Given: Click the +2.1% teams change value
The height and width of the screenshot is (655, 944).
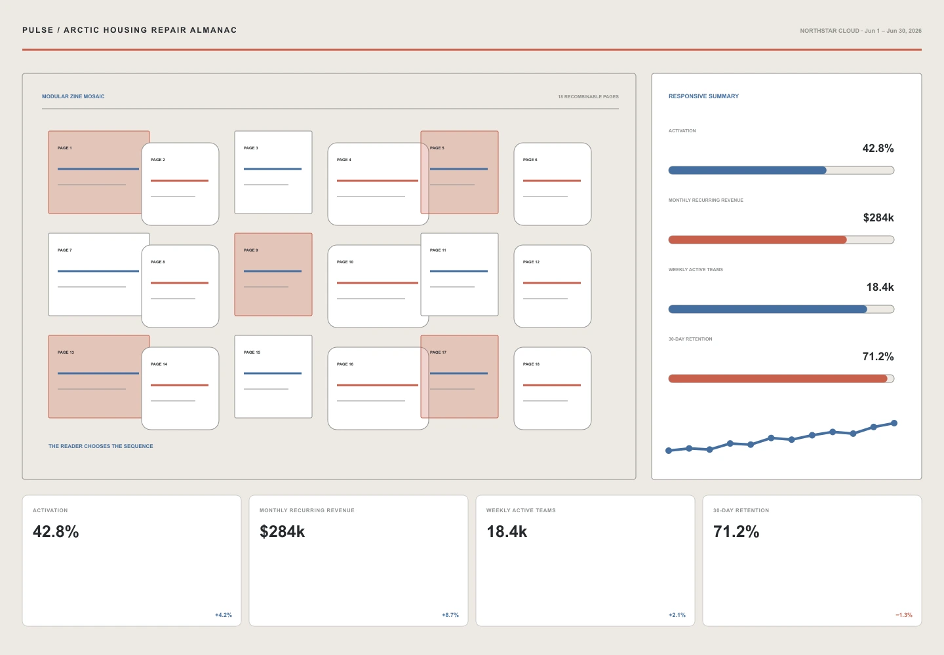Looking at the screenshot, I should (677, 615).
